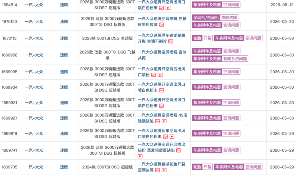Play video icon in row 1669816 title
This screenshot has height=175, width=301.
click(172, 136)
